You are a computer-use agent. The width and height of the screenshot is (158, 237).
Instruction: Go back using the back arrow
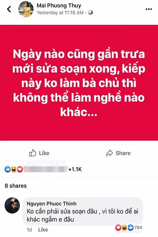tap(9, 9)
